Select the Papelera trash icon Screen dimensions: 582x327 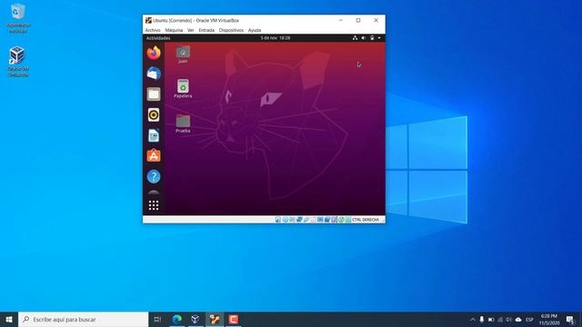pos(183,89)
